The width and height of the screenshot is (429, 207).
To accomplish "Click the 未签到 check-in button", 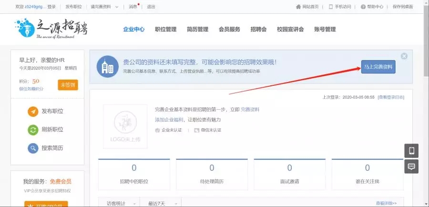I will (68, 85).
